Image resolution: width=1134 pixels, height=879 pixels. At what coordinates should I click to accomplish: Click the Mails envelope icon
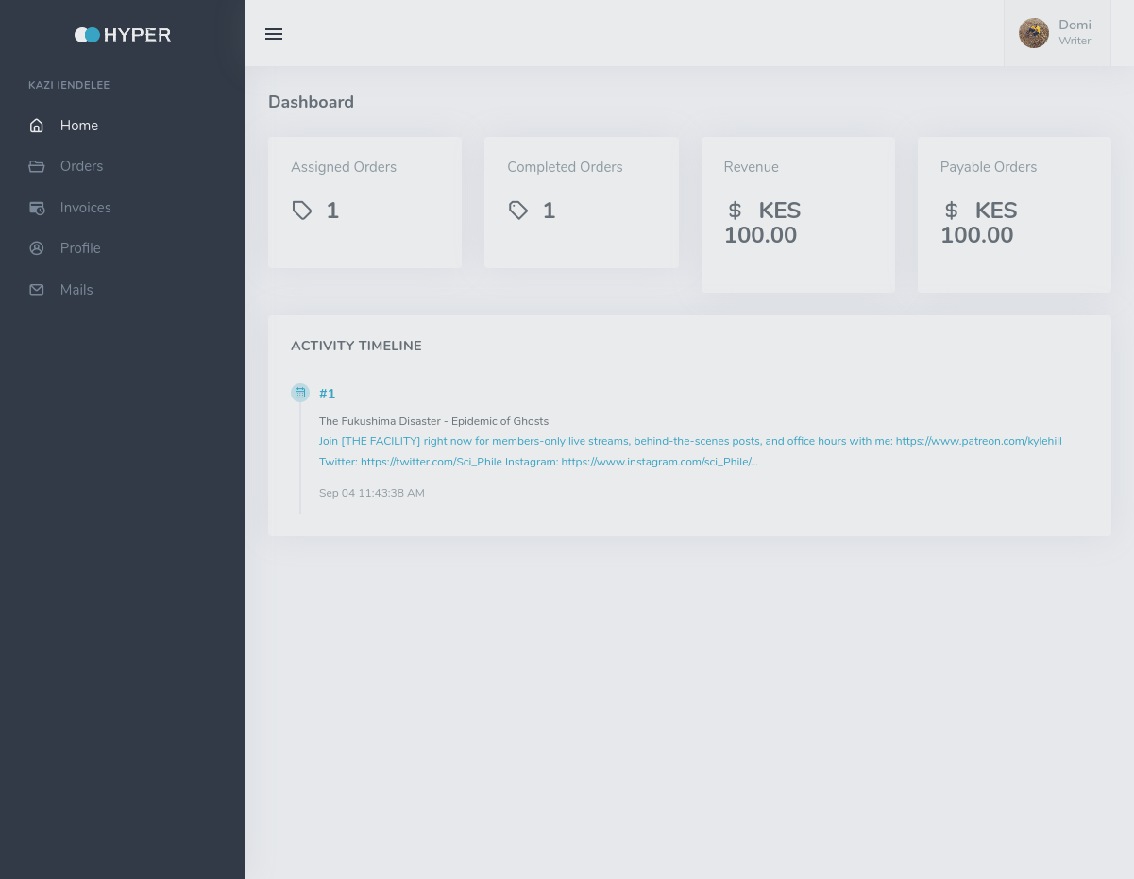point(37,290)
